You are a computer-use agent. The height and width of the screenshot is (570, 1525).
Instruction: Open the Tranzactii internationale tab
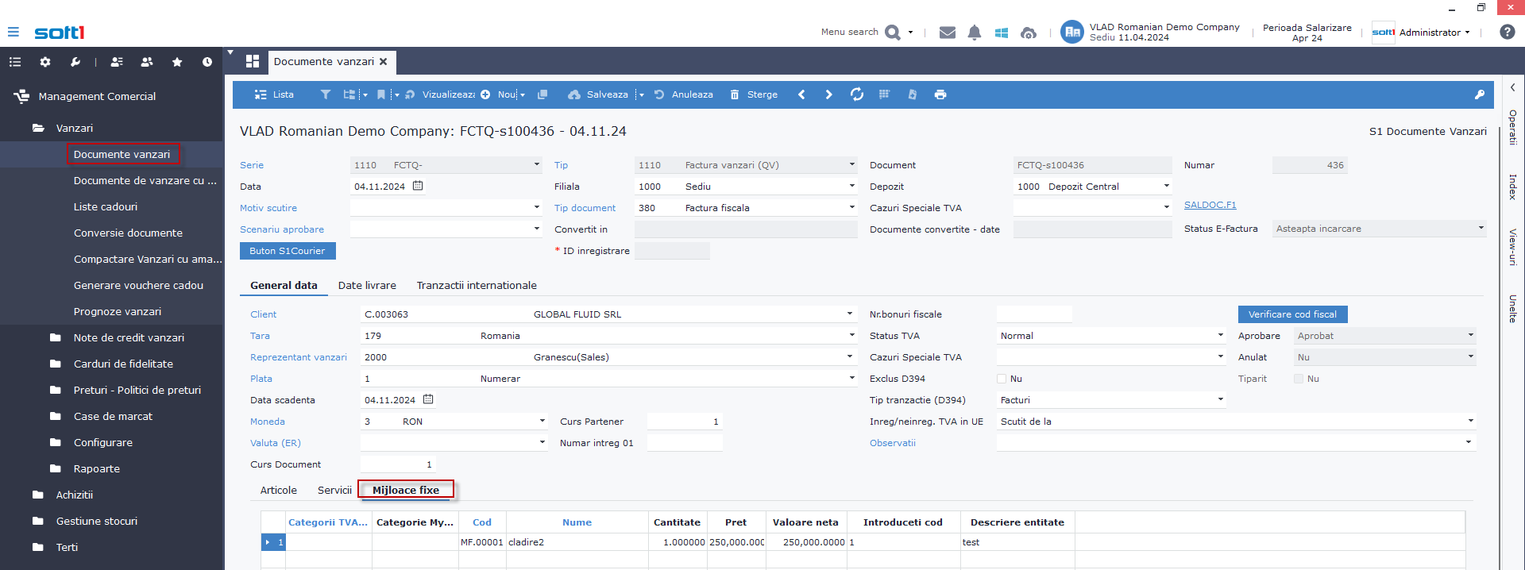[x=477, y=285]
